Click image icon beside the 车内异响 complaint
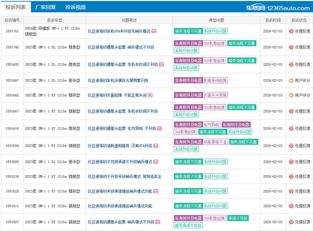This screenshot has width=313, height=231. (x=160, y=128)
